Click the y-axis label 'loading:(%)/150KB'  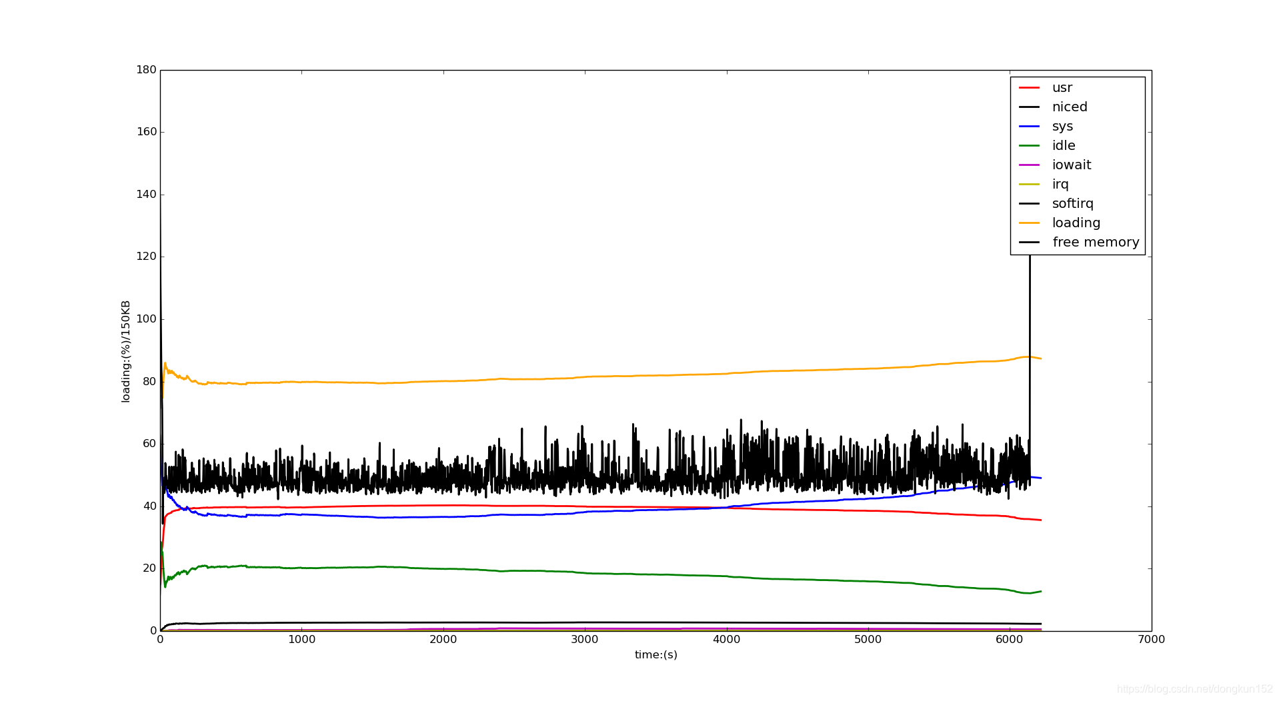click(x=125, y=351)
